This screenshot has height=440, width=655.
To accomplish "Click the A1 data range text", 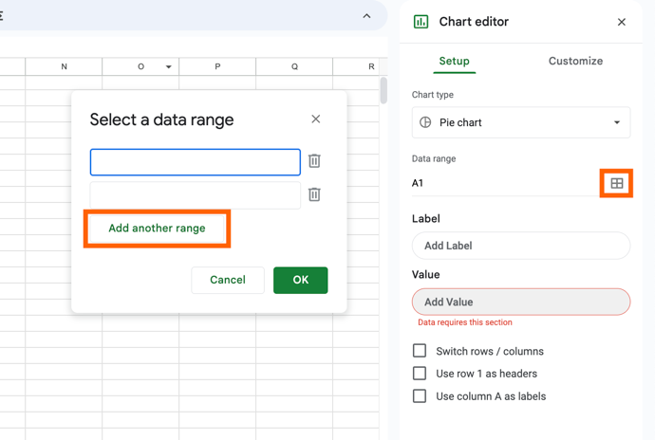I will pos(418,183).
